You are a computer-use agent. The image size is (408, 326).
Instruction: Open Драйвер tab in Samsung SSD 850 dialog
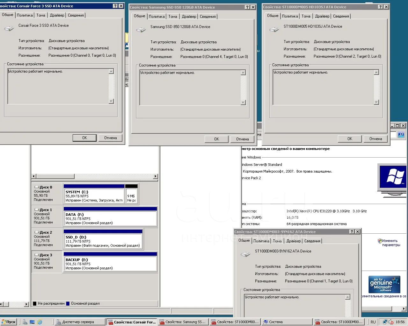(189, 16)
